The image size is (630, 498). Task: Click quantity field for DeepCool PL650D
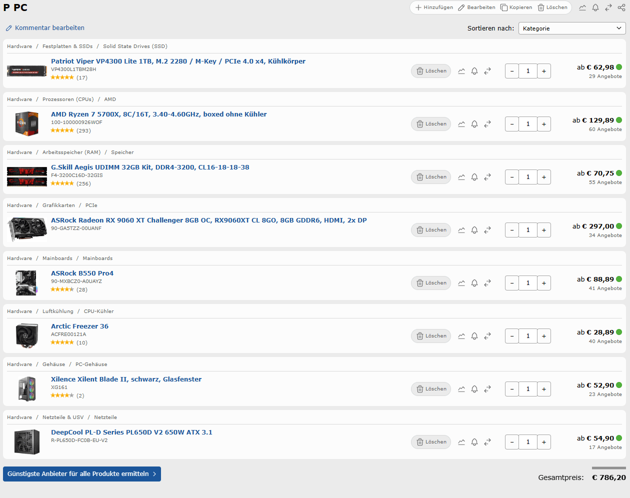pos(528,442)
